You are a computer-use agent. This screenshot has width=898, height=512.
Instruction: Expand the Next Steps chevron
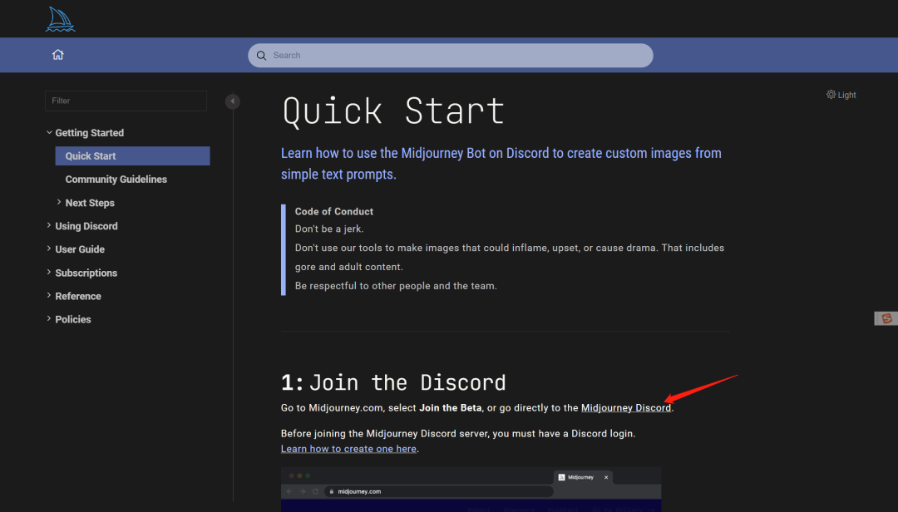tap(59, 202)
